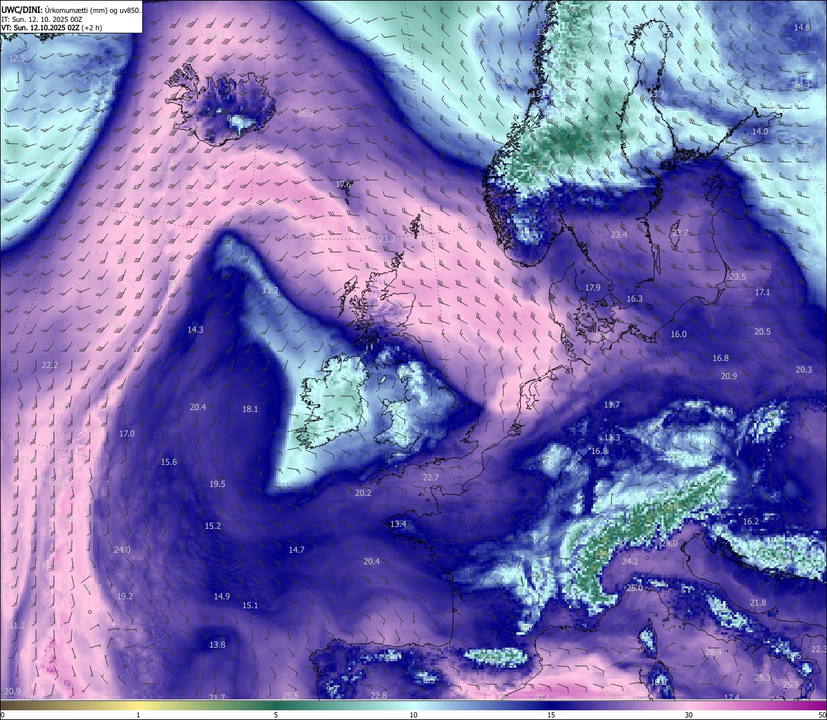Click the 21.2 value at the left edge
The height and width of the screenshot is (720, 827).
pos(17,625)
